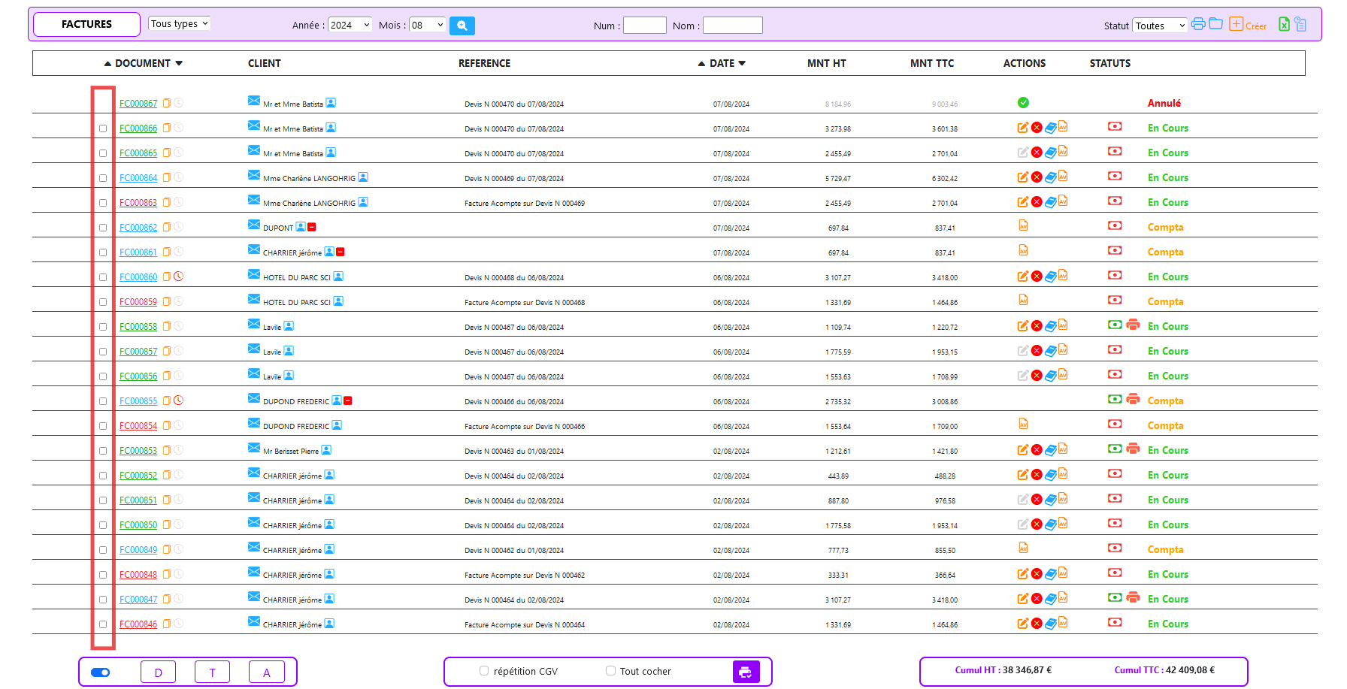The width and height of the screenshot is (1347, 689).
Task: Open blue book icon for FC000864
Action: pos(1051,177)
